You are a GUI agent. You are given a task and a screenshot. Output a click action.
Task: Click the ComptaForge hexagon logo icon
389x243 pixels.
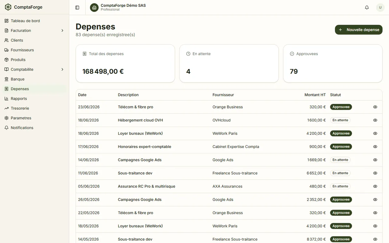coord(8,7)
